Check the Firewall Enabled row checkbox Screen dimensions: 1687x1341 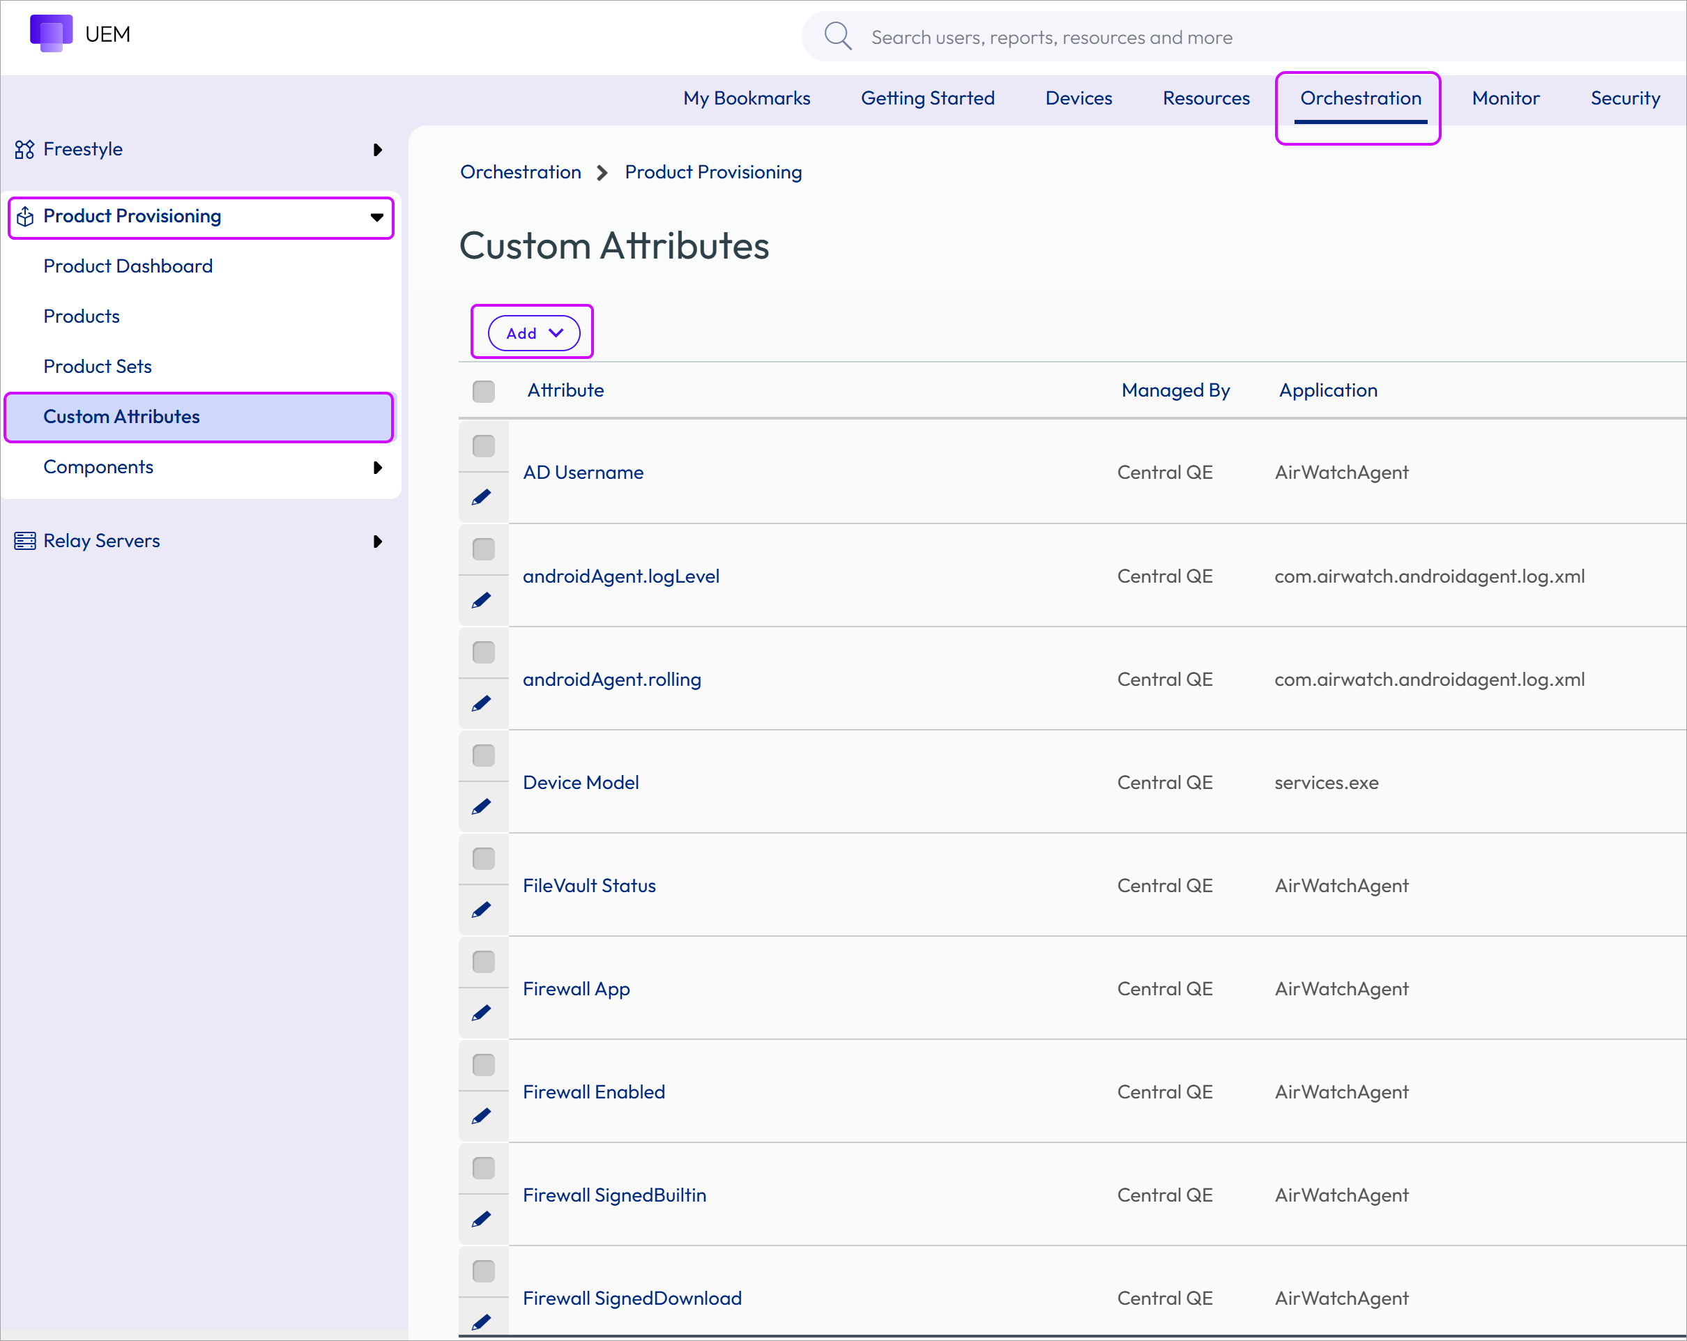pos(484,1065)
